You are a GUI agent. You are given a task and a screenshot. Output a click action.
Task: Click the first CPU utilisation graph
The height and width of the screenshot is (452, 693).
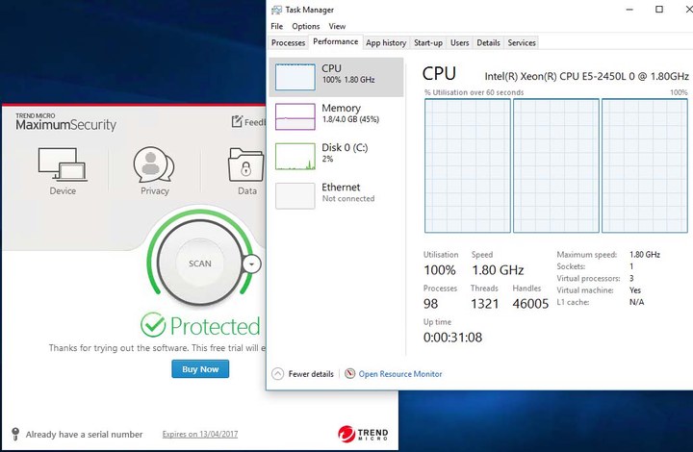click(468, 165)
